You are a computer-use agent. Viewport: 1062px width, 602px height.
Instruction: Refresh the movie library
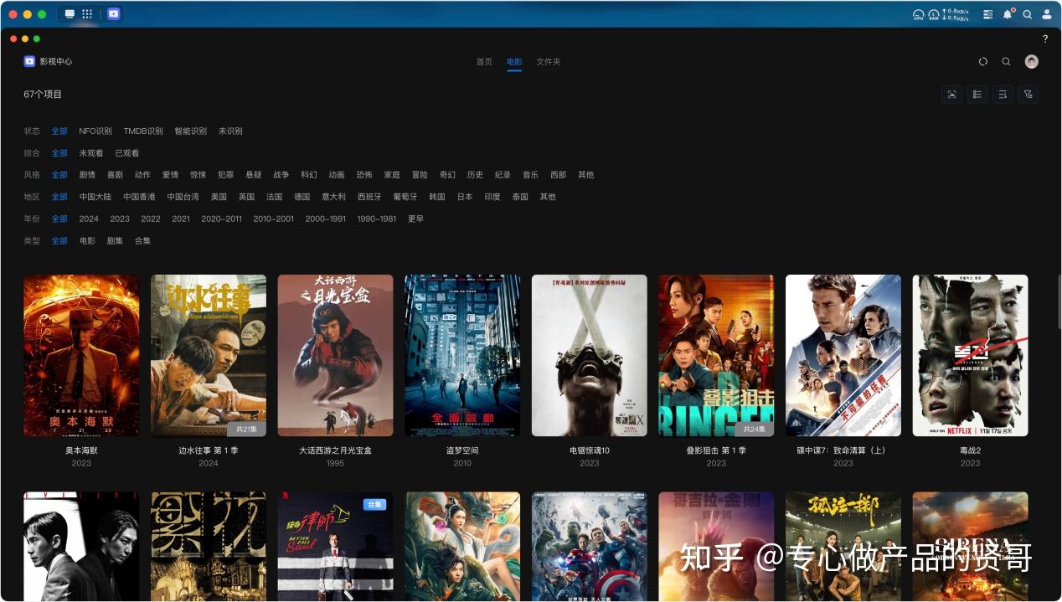(x=983, y=62)
